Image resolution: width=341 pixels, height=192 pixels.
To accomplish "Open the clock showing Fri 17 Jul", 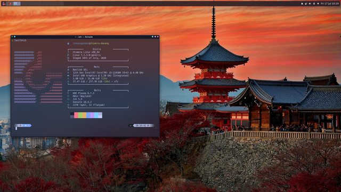I will 330,4.
